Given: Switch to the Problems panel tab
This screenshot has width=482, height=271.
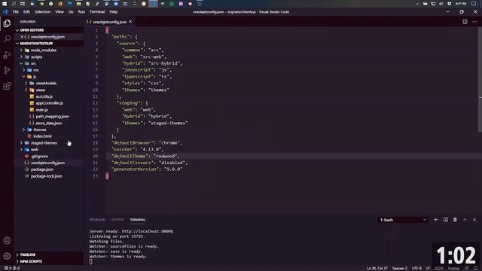Looking at the screenshot, I should [x=97, y=220].
